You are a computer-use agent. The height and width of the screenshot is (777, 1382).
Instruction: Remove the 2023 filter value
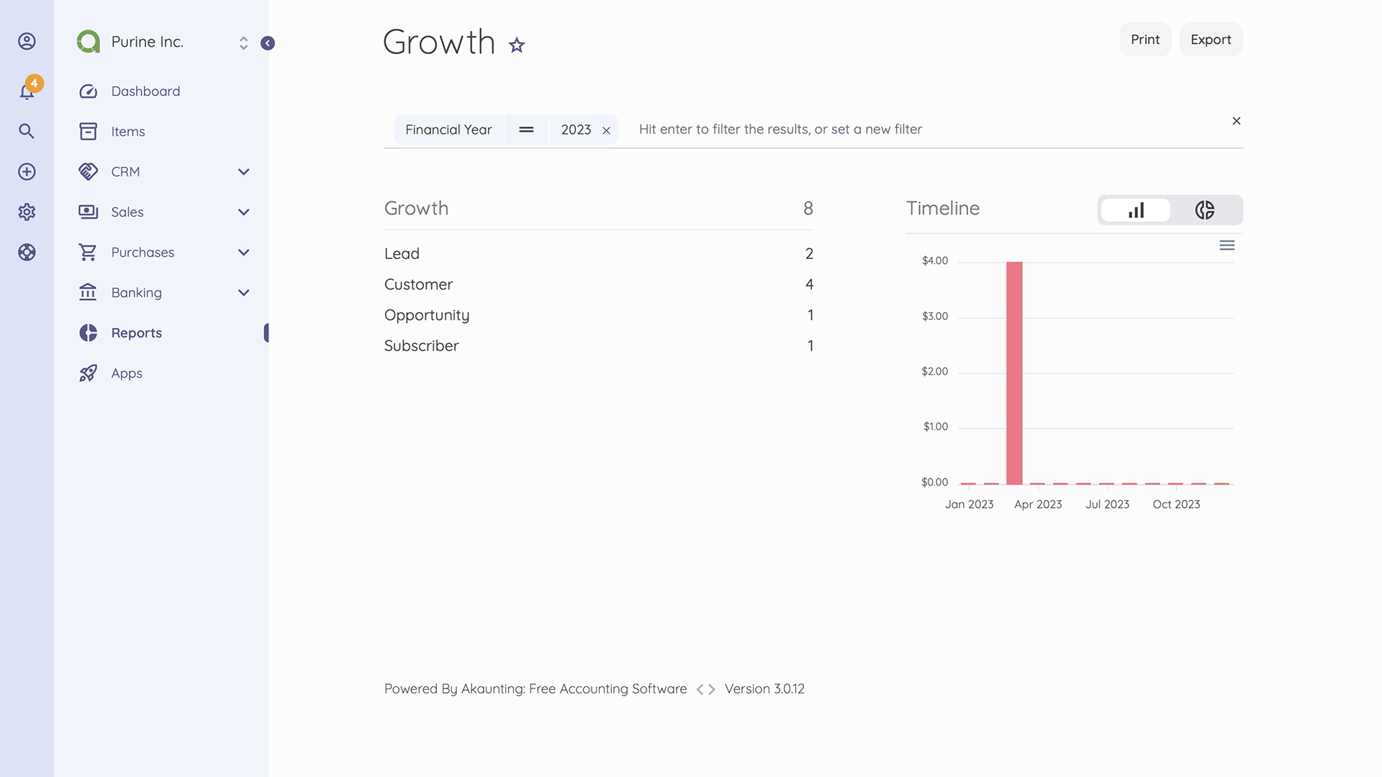[606, 129]
